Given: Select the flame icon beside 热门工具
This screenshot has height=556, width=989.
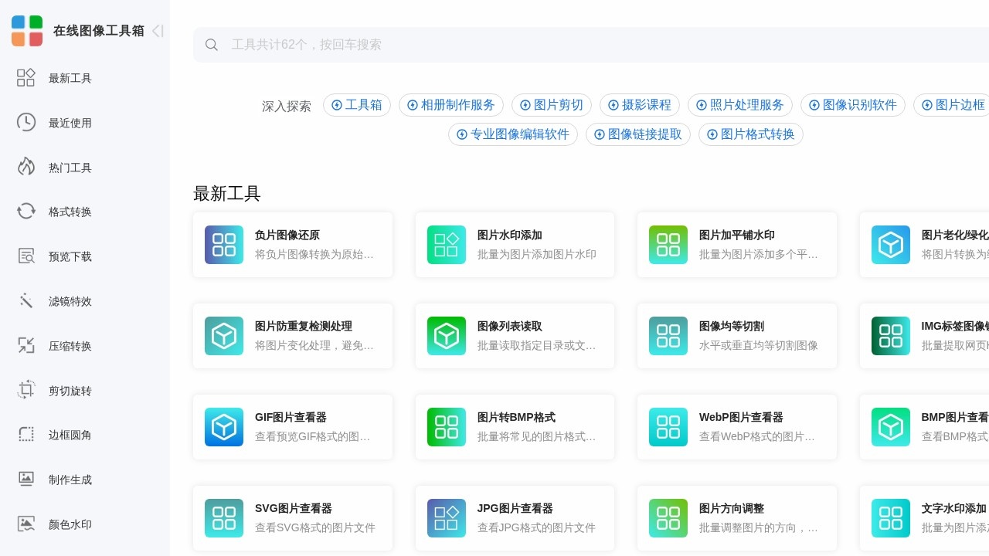Looking at the screenshot, I should point(25,167).
